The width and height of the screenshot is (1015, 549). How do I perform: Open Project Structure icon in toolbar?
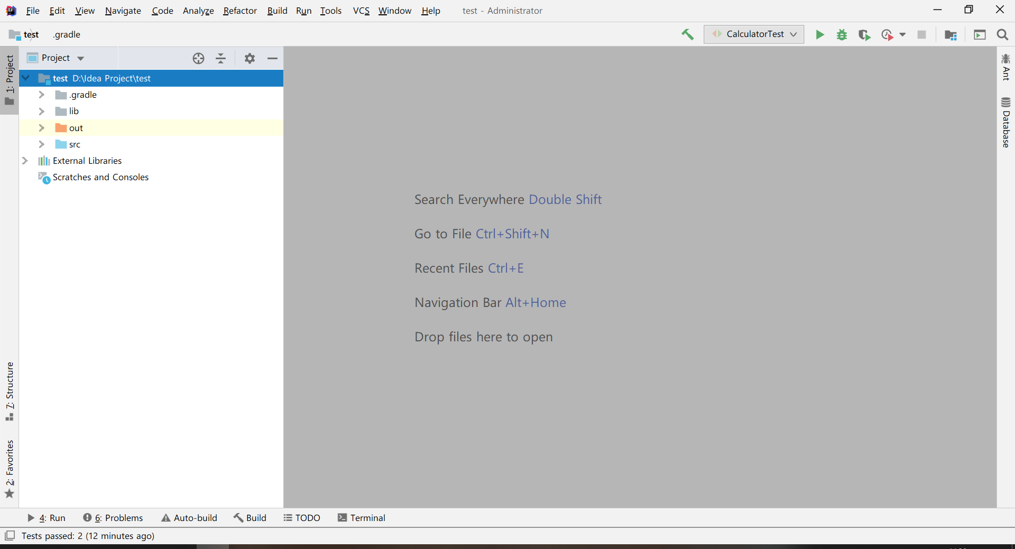(951, 34)
